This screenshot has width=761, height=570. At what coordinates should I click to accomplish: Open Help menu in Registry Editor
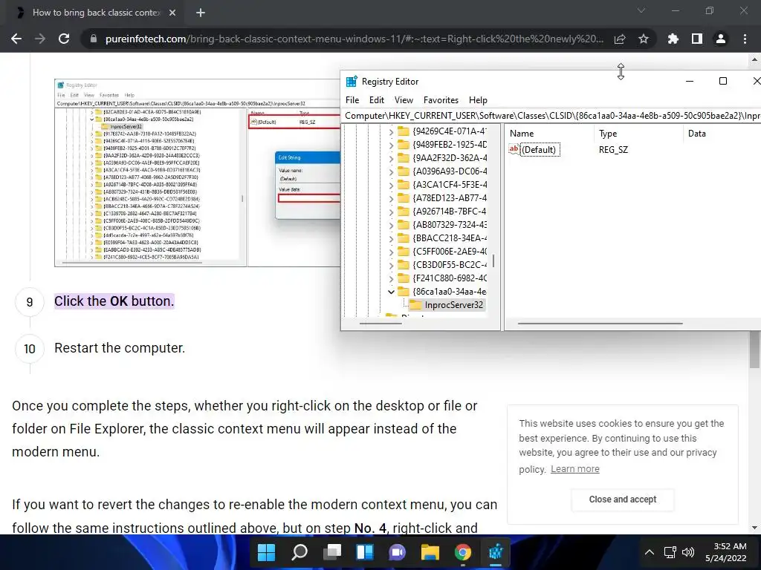click(x=478, y=100)
